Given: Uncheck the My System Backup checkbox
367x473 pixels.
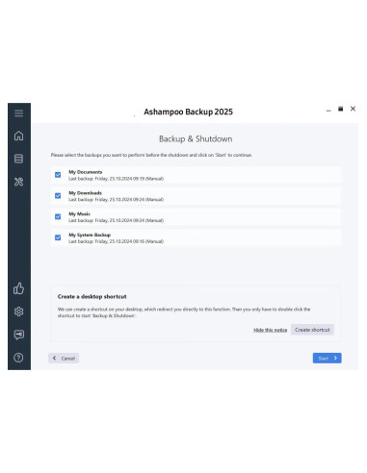Looking at the screenshot, I should [x=58, y=237].
